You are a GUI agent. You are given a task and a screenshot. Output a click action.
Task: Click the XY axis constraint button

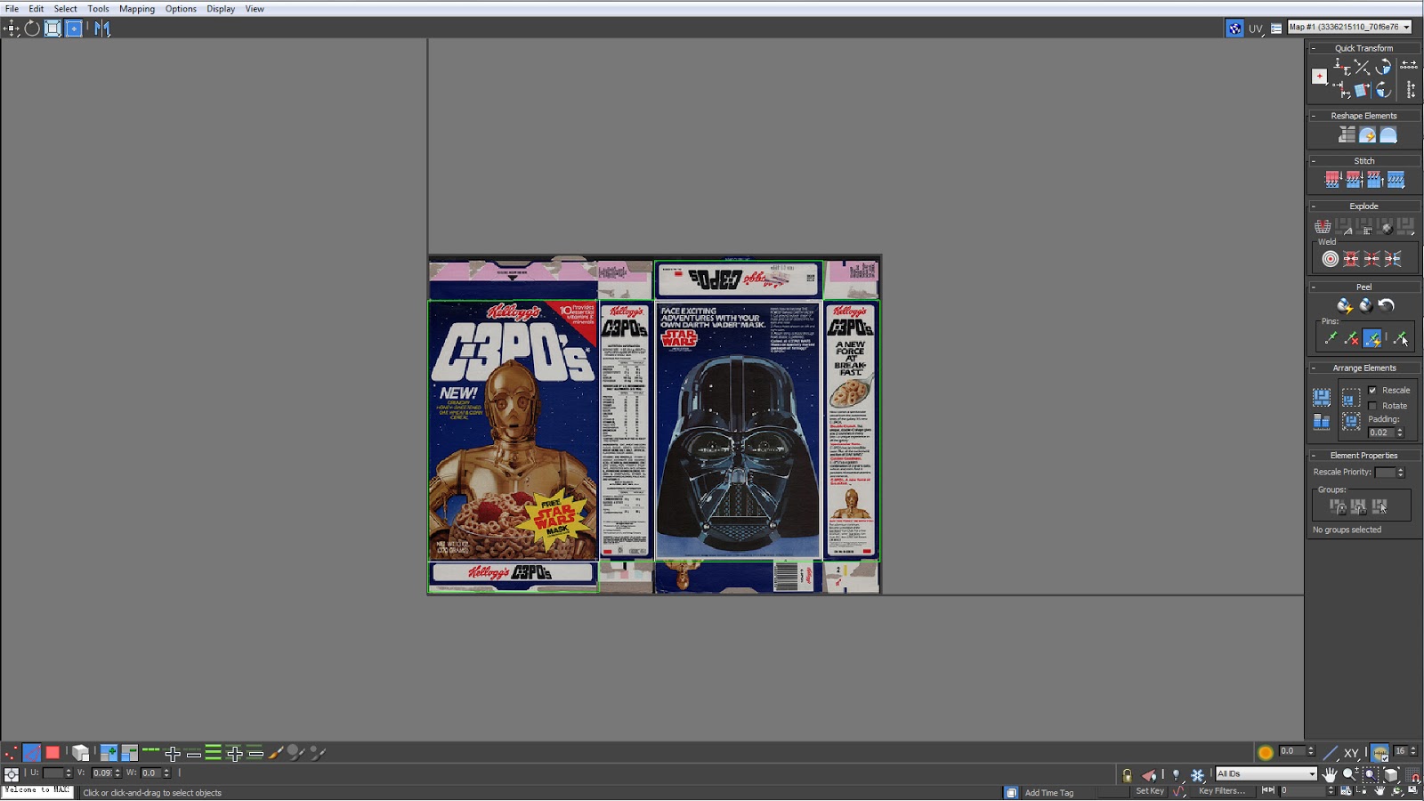pos(1351,753)
